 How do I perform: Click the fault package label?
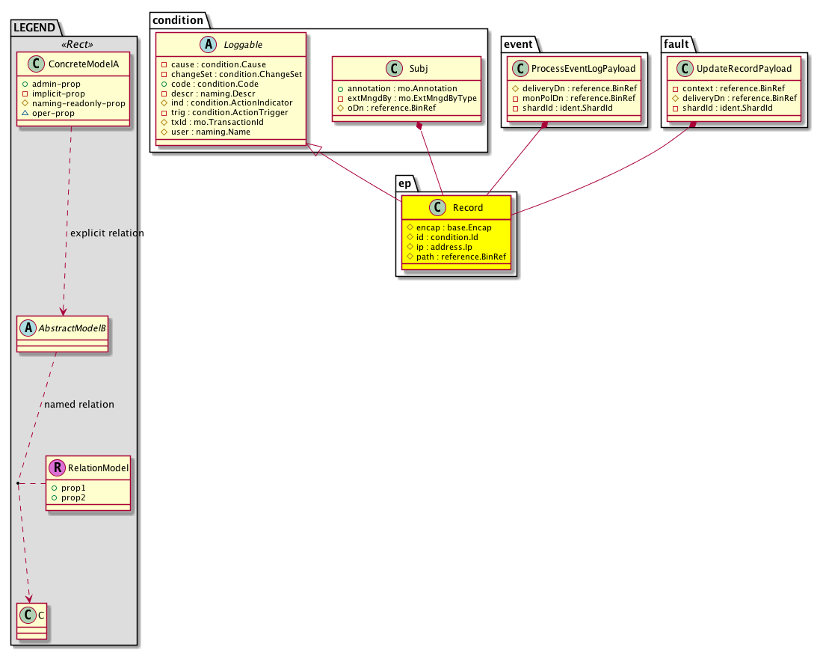676,44
